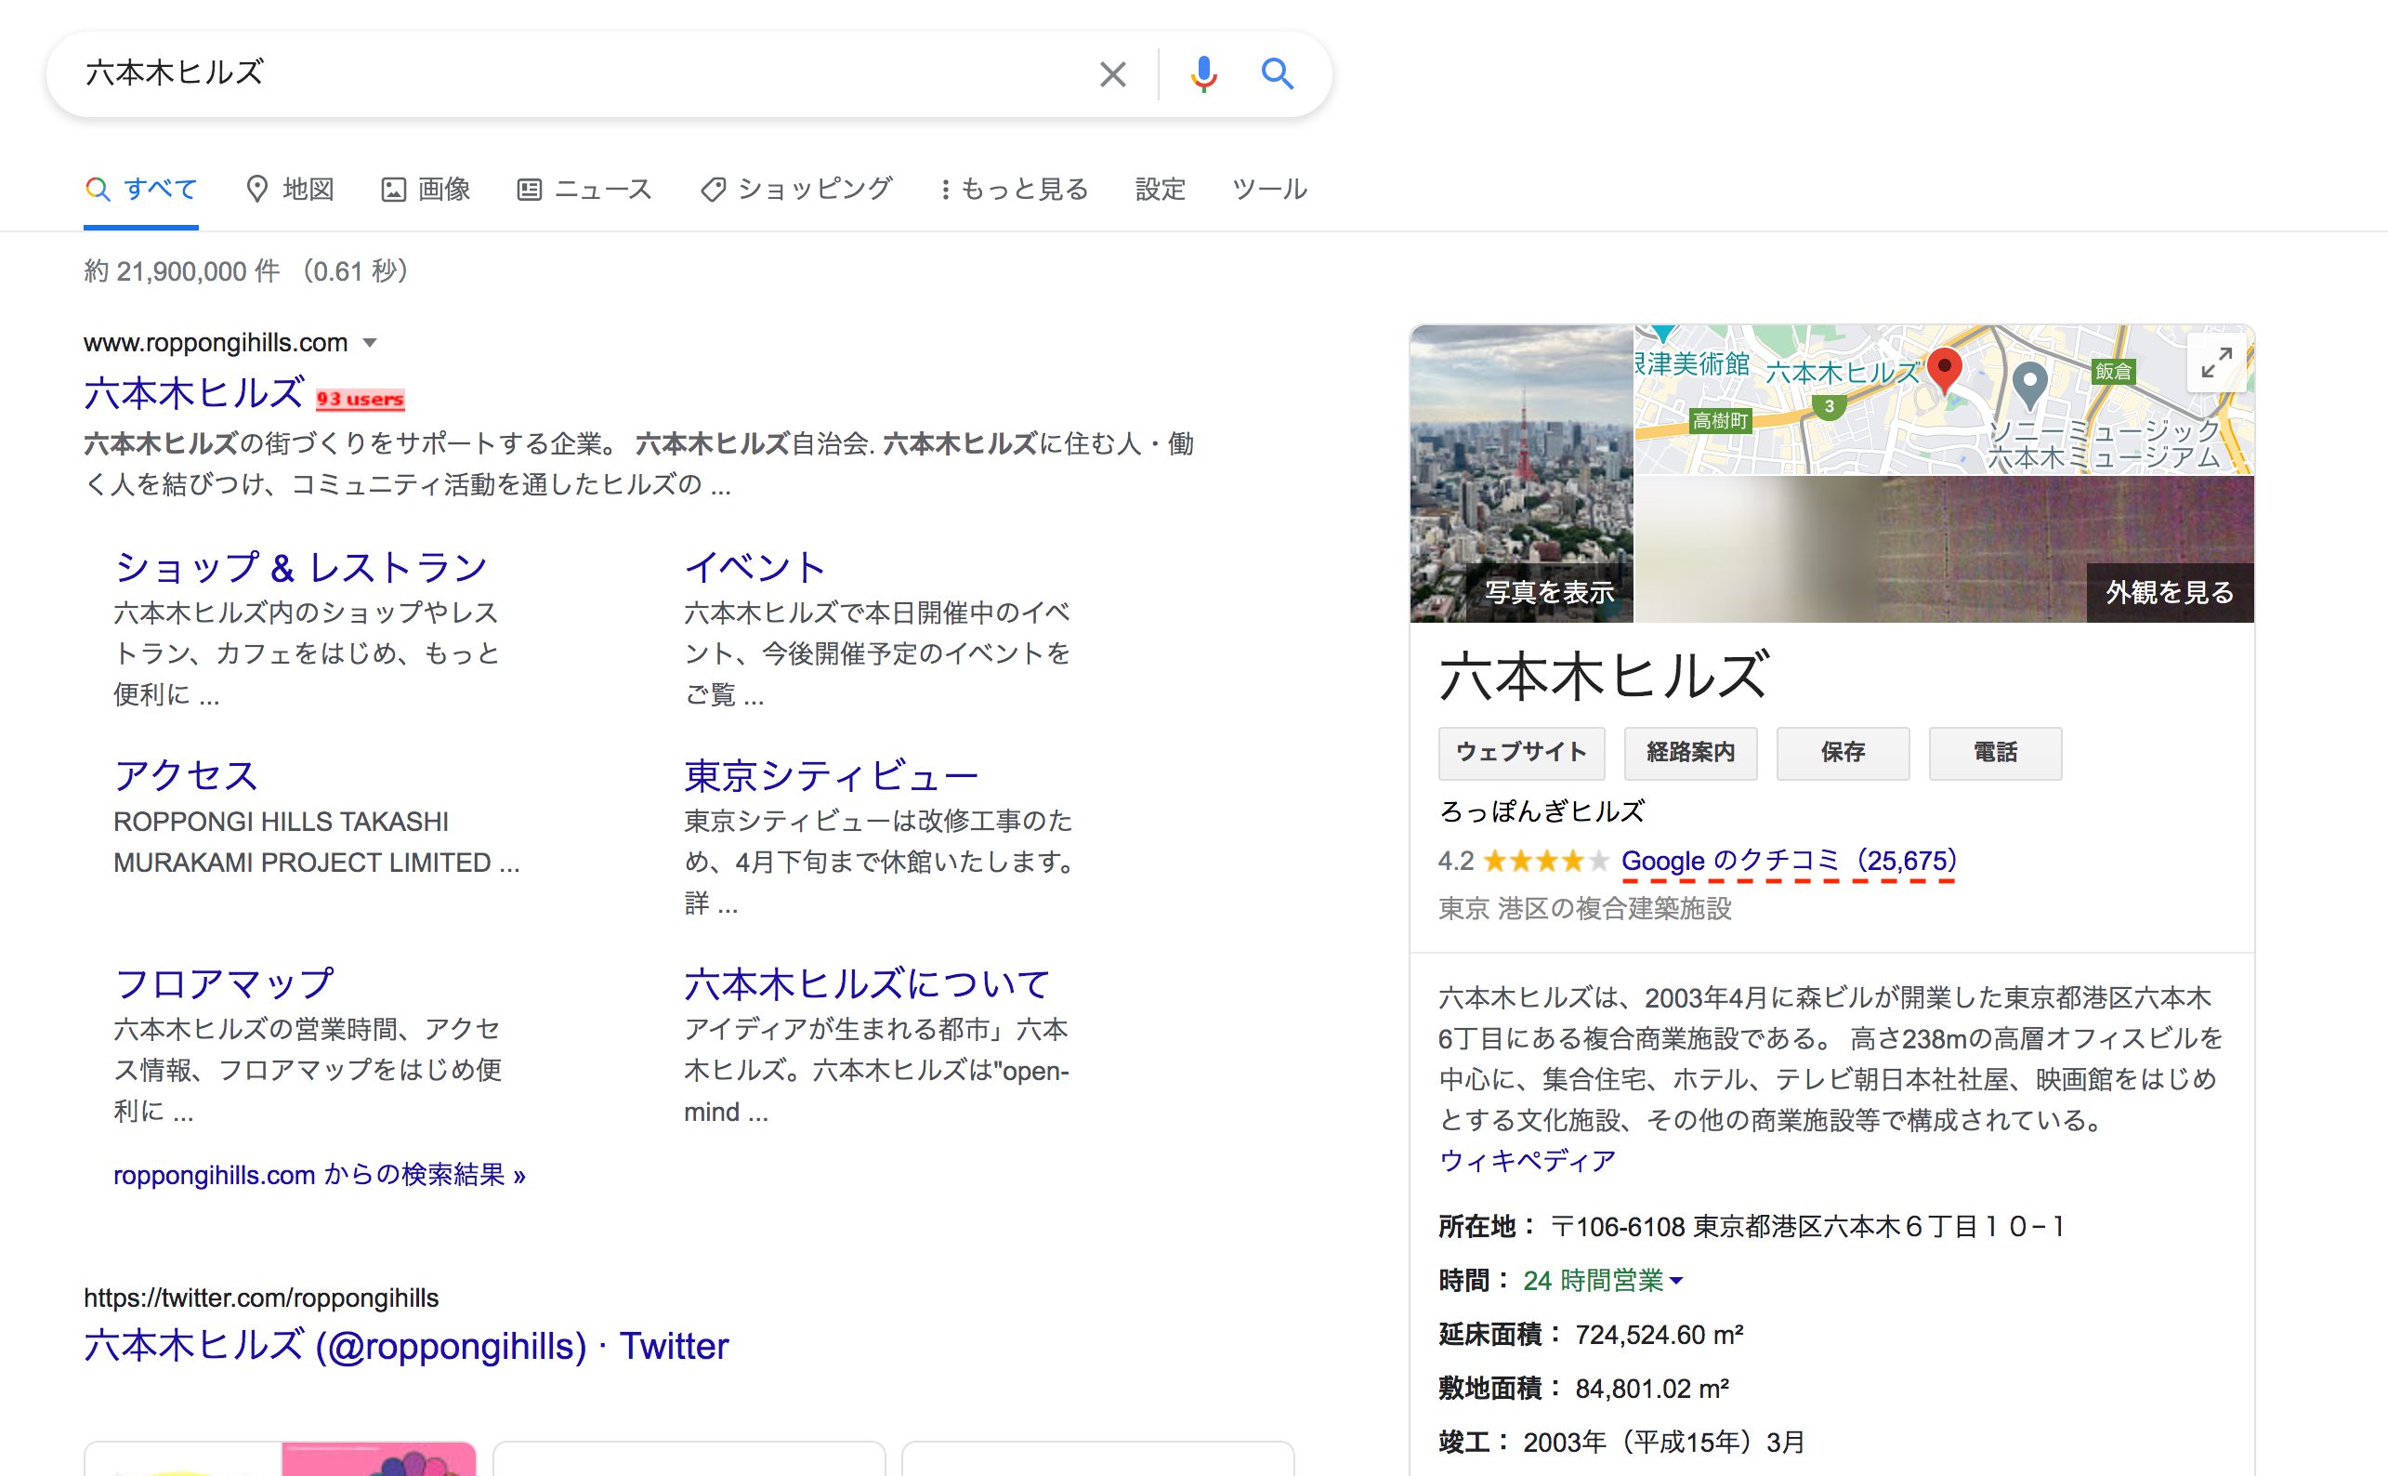The height and width of the screenshot is (1476, 2388).
Task: Open ショップ & レストラン sitelink
Action: (300, 567)
